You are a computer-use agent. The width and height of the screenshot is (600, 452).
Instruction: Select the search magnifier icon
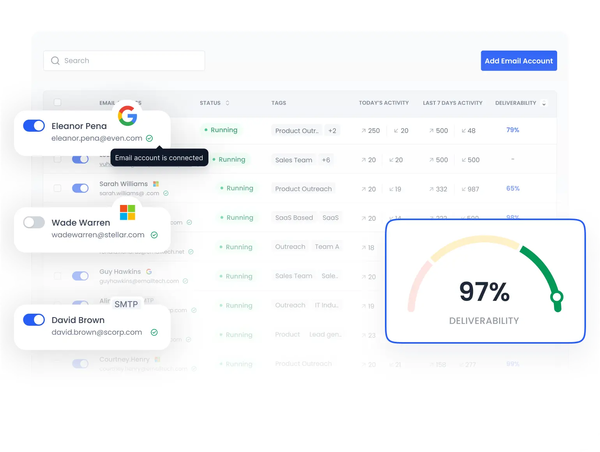click(55, 60)
